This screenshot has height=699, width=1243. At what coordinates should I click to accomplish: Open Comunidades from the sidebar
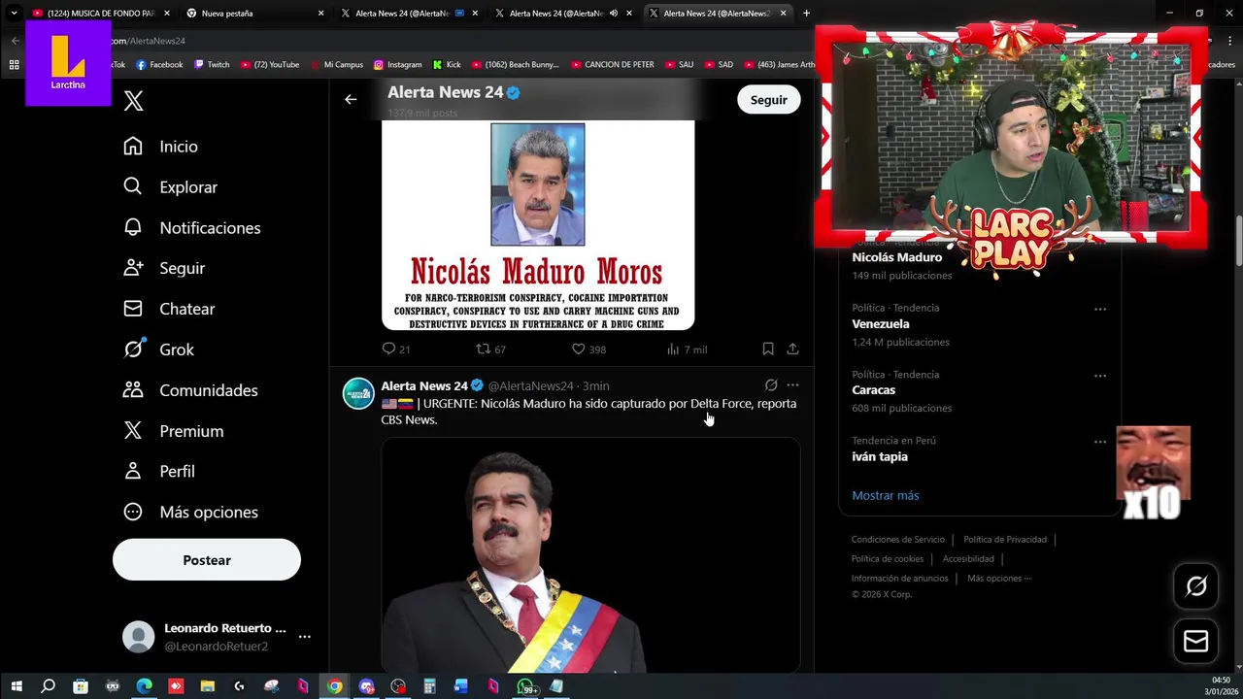click(190, 390)
